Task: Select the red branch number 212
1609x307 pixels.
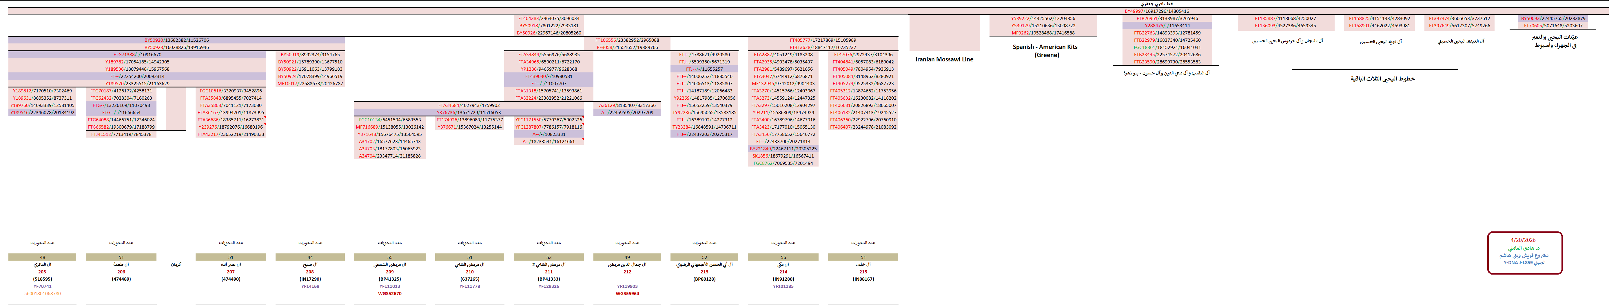Action: tap(626, 272)
